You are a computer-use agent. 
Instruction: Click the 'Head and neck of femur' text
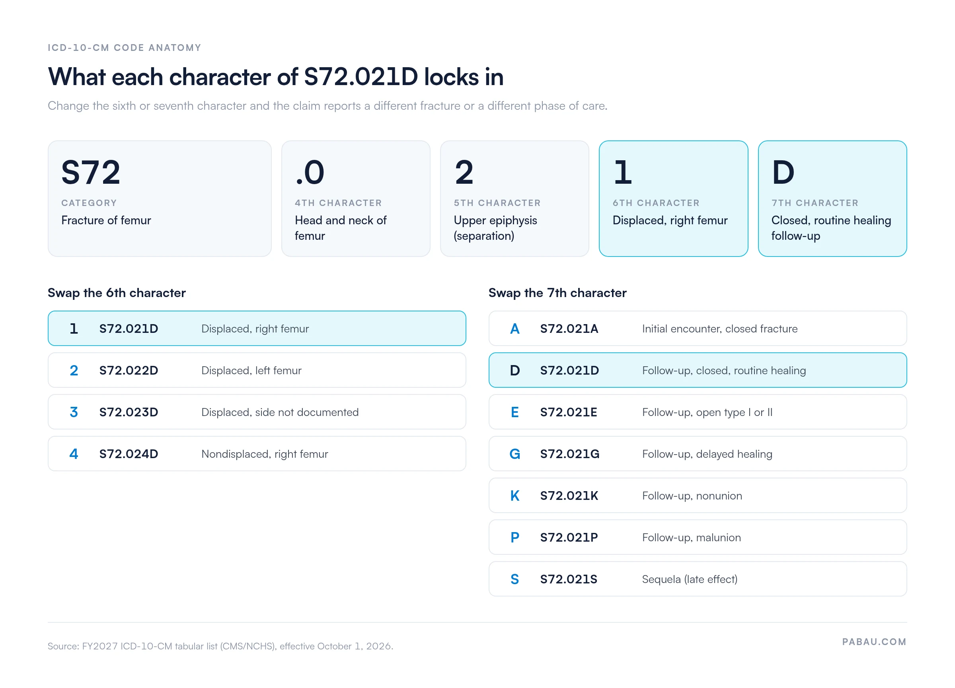point(340,228)
